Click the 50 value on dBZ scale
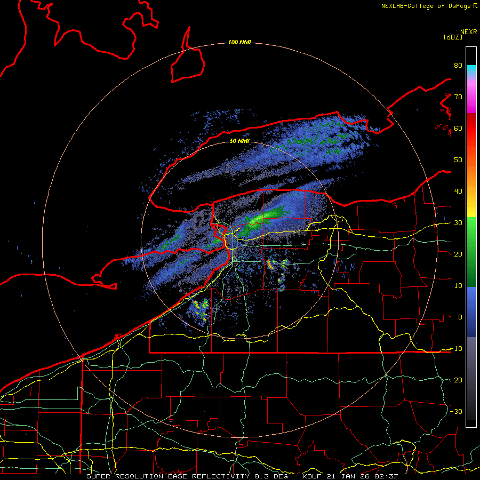480x480 pixels. pyautogui.click(x=458, y=160)
